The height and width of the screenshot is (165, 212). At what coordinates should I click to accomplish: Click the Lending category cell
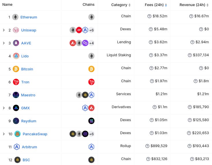(x=124, y=42)
